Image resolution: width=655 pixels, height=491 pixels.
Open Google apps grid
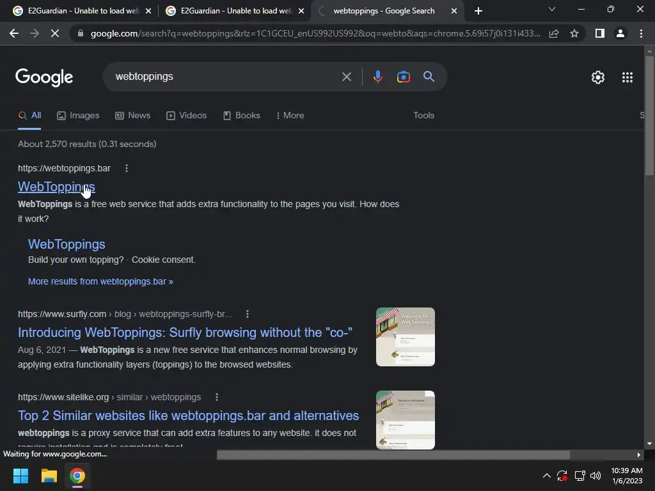pos(627,77)
